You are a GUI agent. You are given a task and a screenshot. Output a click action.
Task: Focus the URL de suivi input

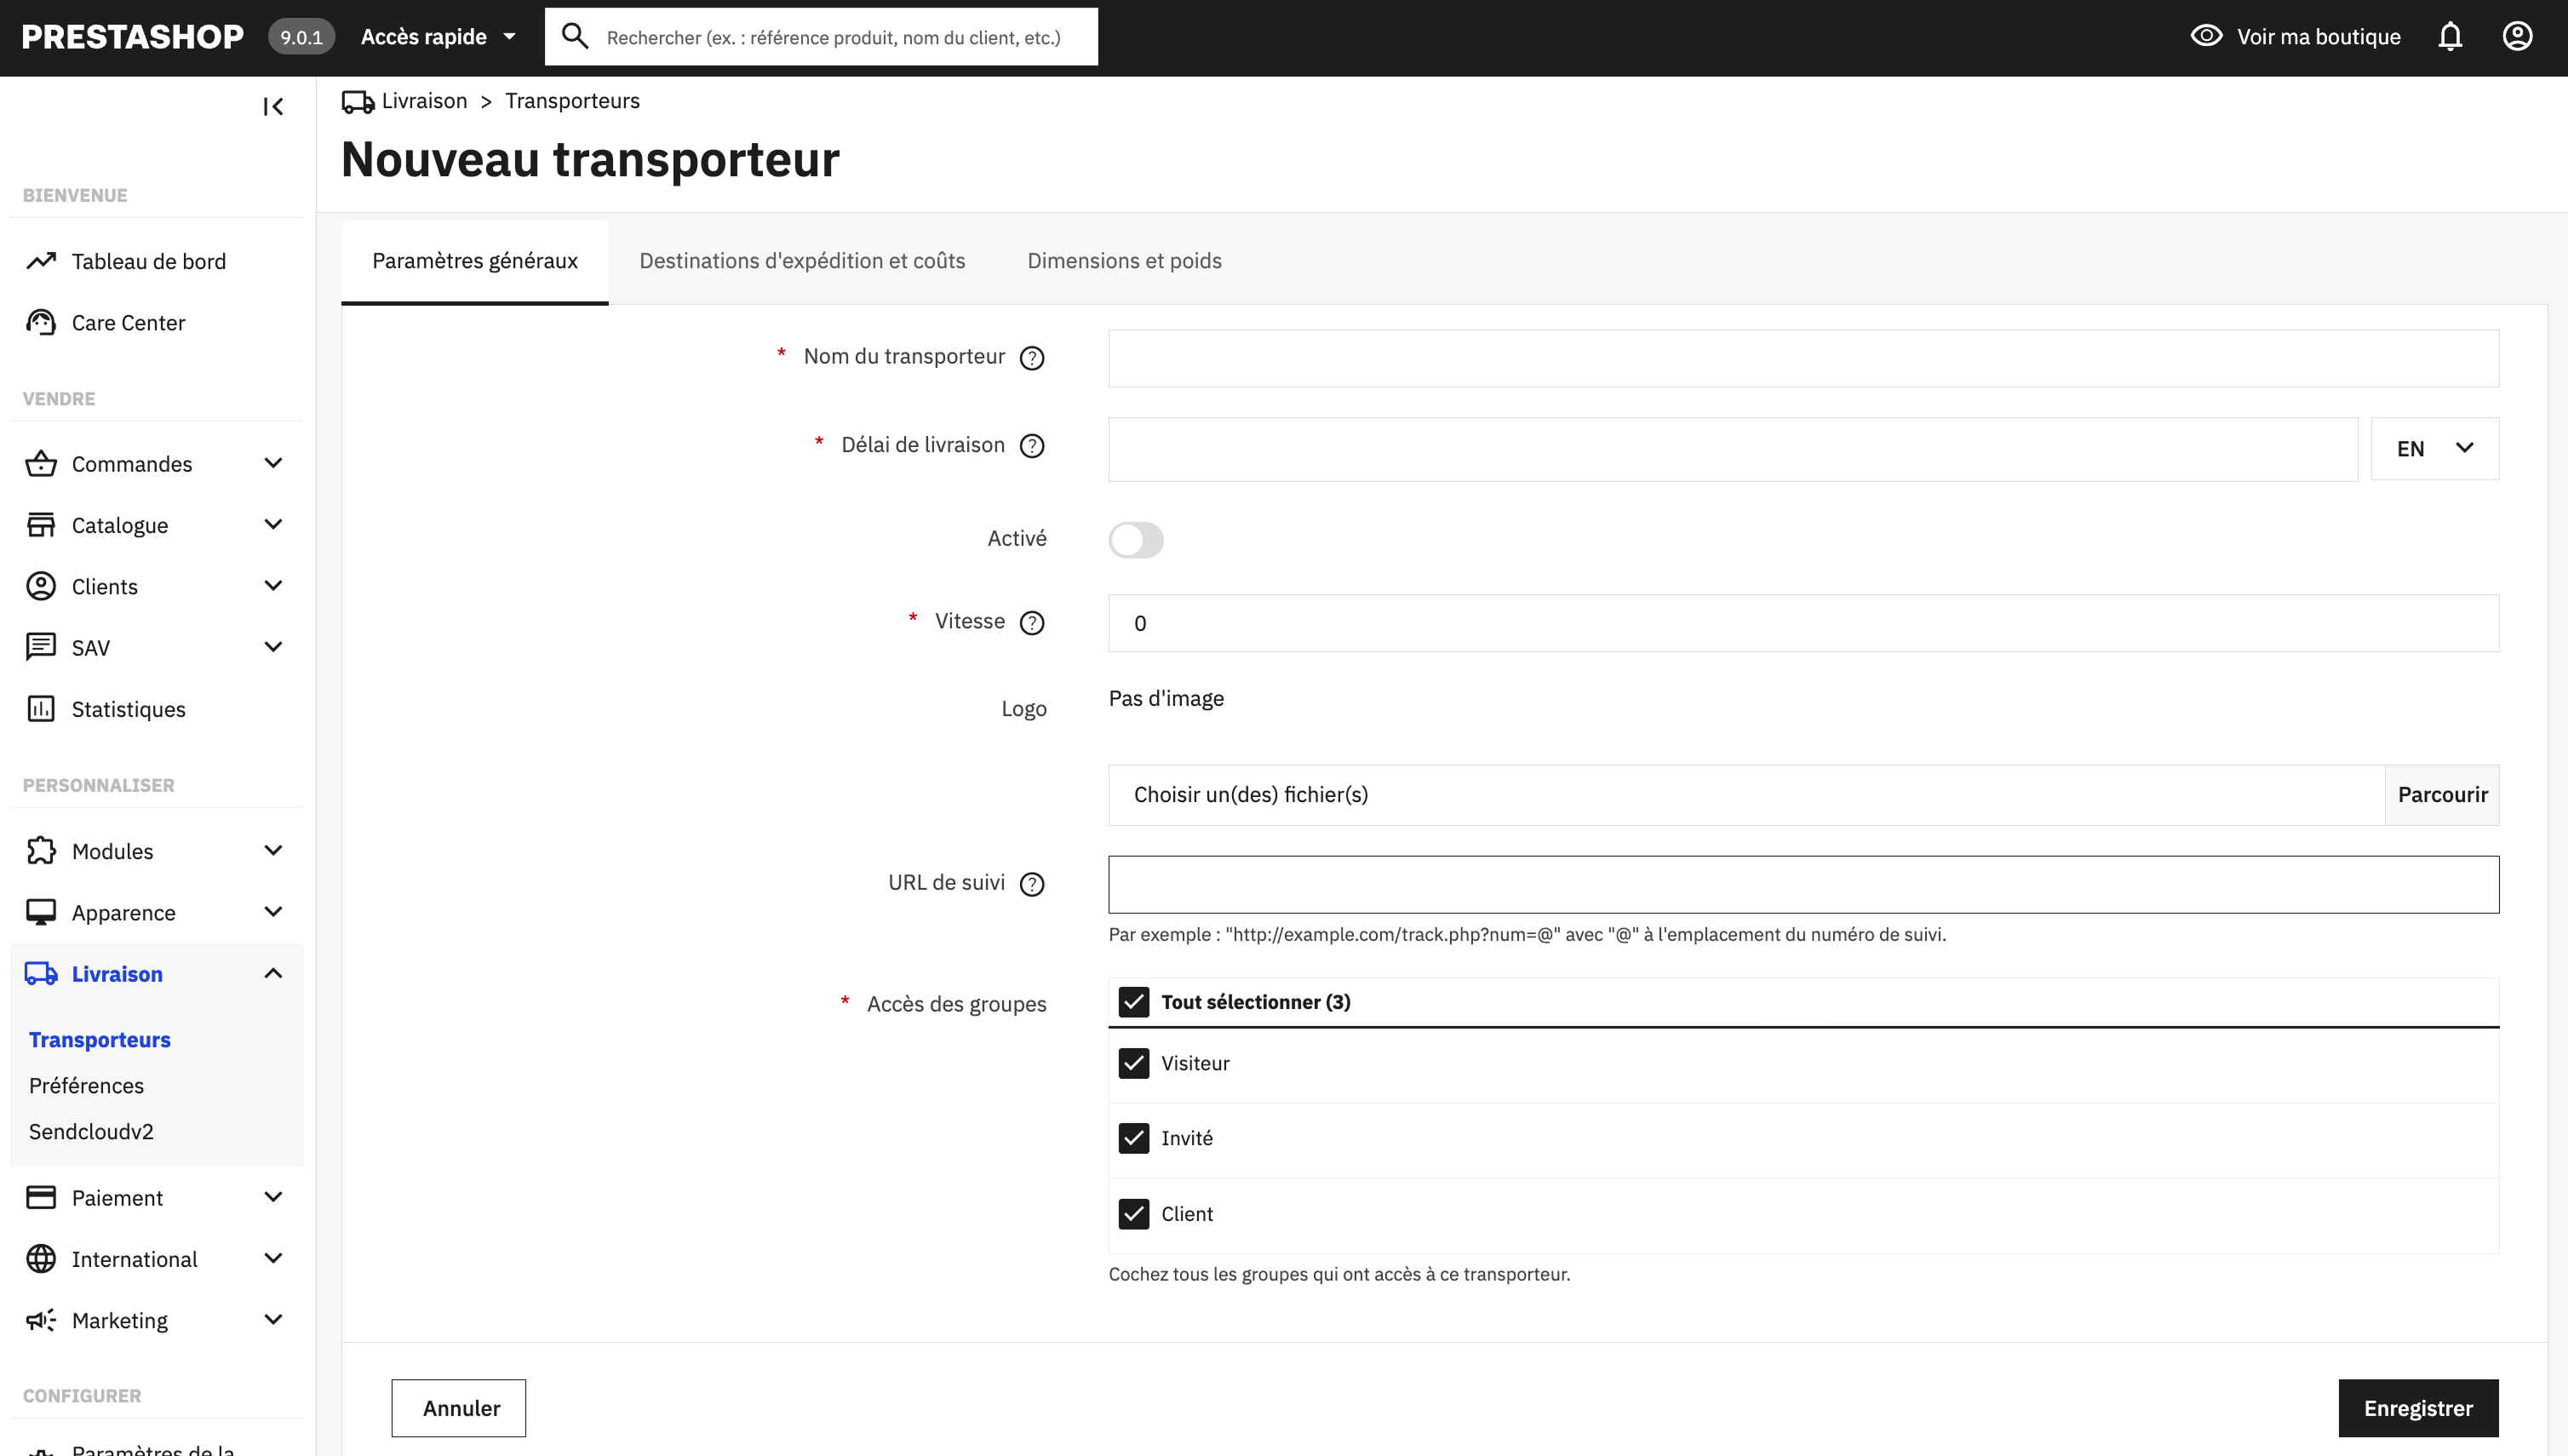1803,884
